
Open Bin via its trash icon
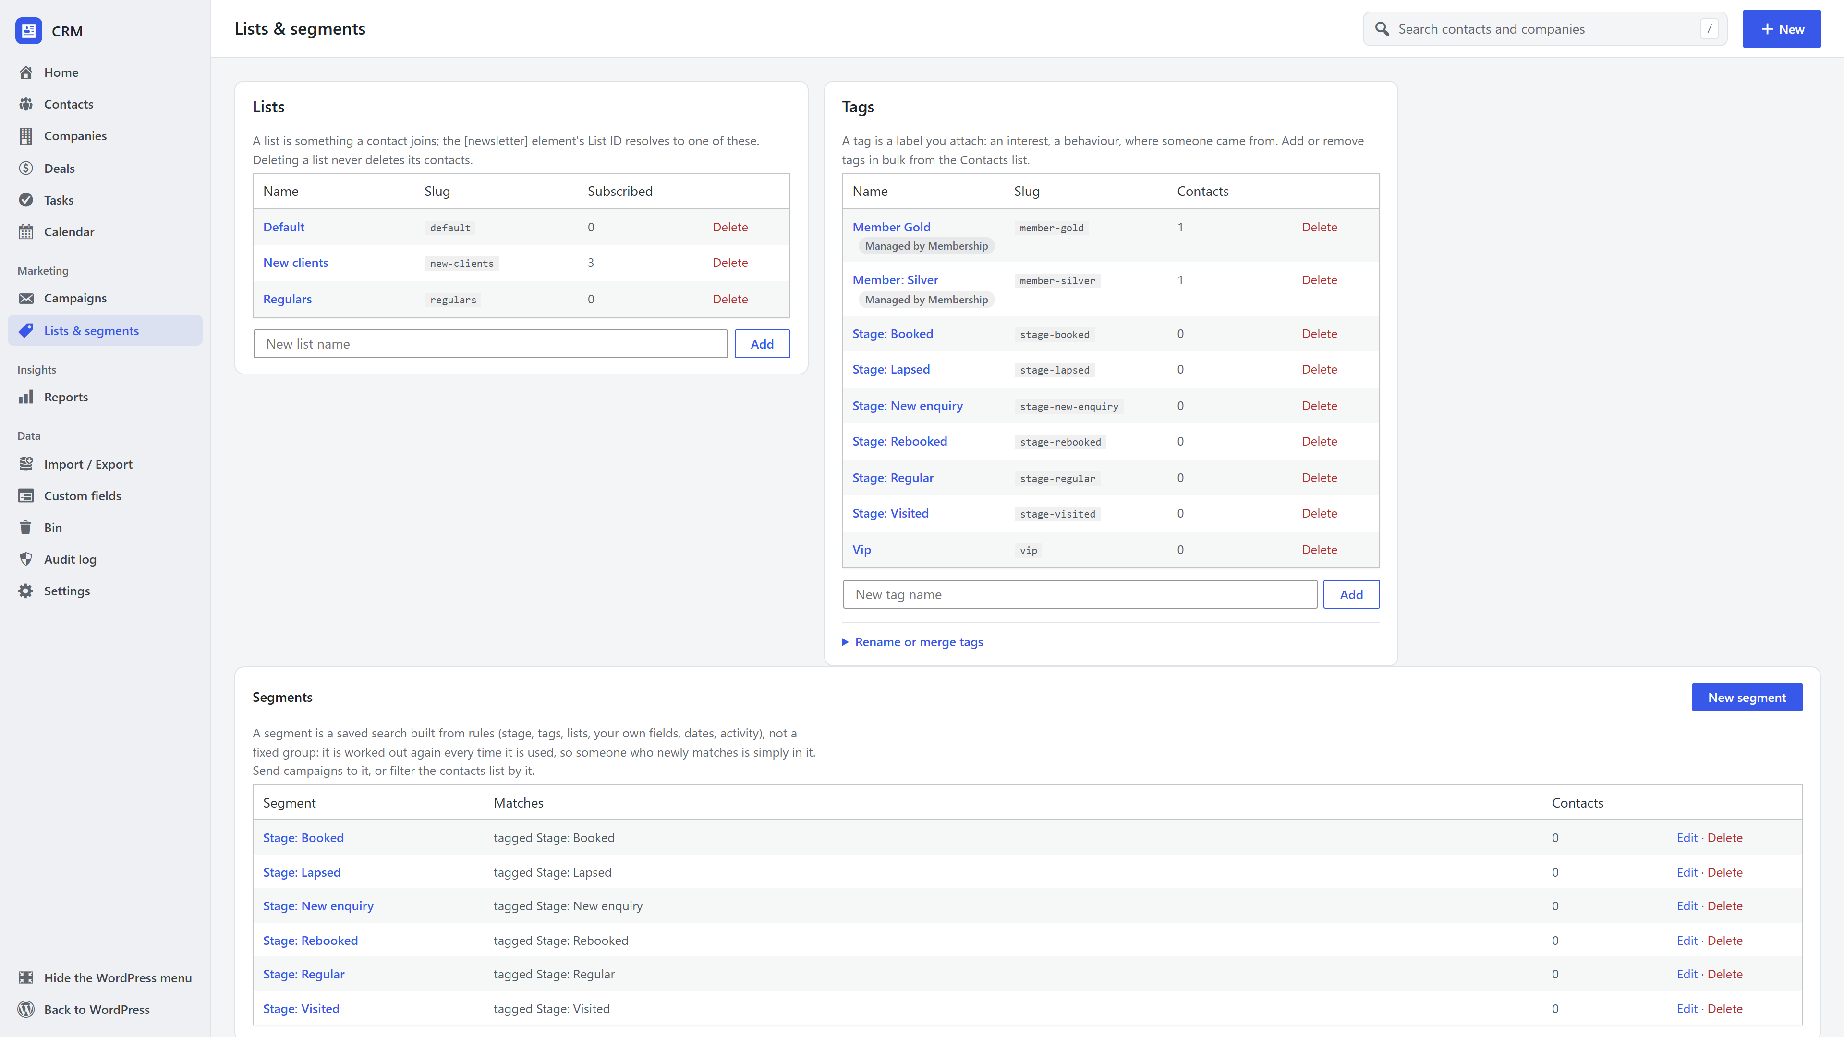point(26,528)
